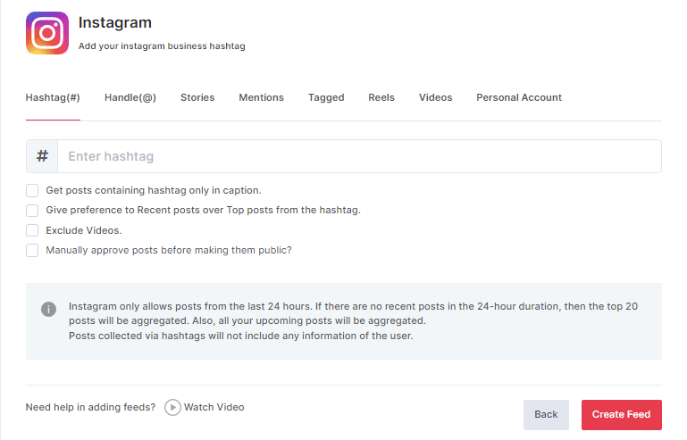Go to the Videos tab

(435, 97)
